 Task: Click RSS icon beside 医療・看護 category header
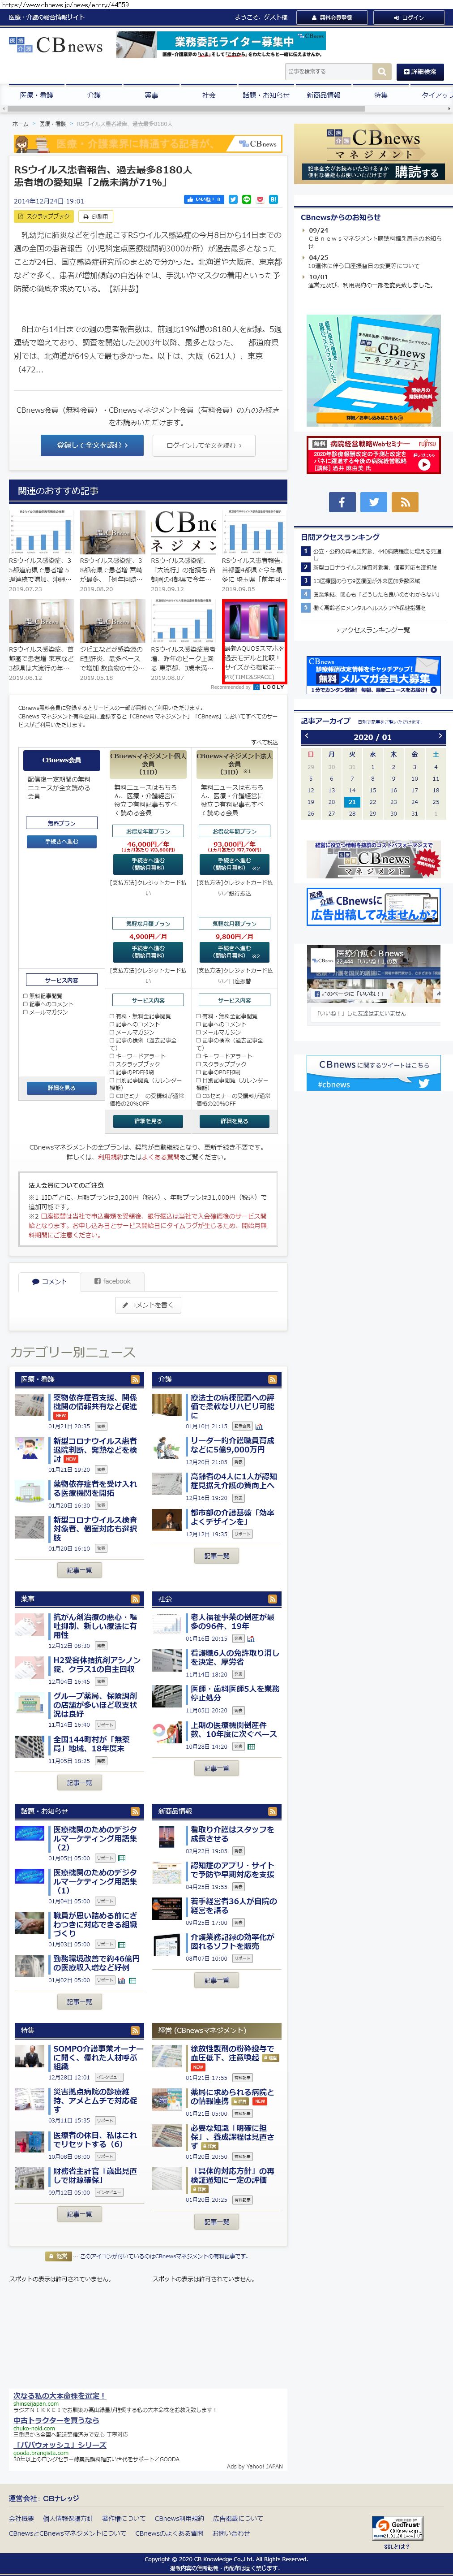pos(135,1379)
